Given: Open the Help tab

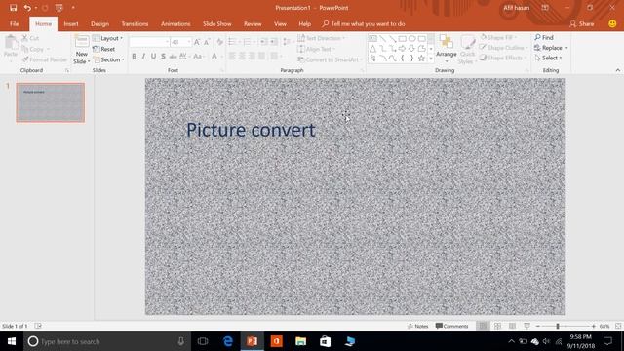Looking at the screenshot, I should click(x=305, y=23).
